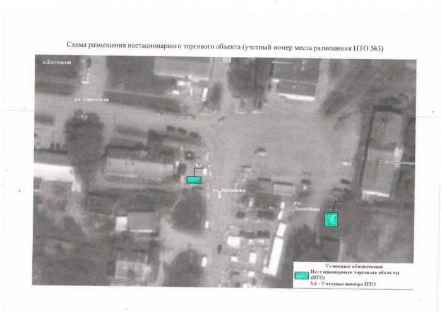The image size is (442, 312).
Task: Click the legend line "3,6 - Учетные номера НТО"
Action: coord(343,284)
